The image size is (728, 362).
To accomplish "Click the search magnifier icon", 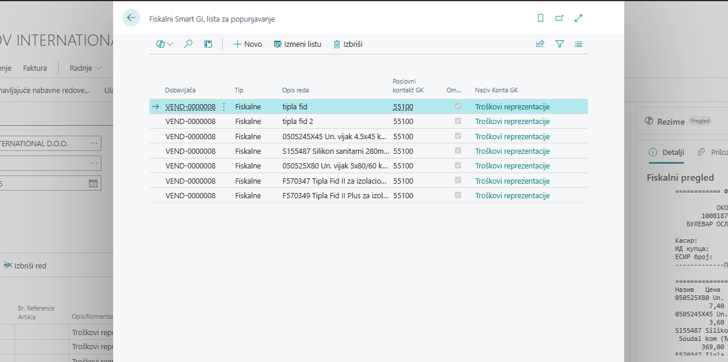I will pos(188,44).
